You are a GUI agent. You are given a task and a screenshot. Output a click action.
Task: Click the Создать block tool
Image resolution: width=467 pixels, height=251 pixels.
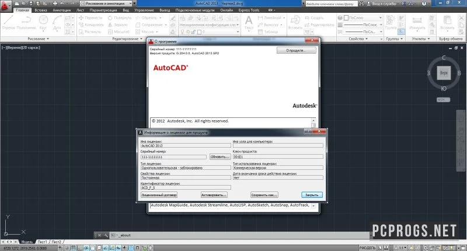click(314, 18)
